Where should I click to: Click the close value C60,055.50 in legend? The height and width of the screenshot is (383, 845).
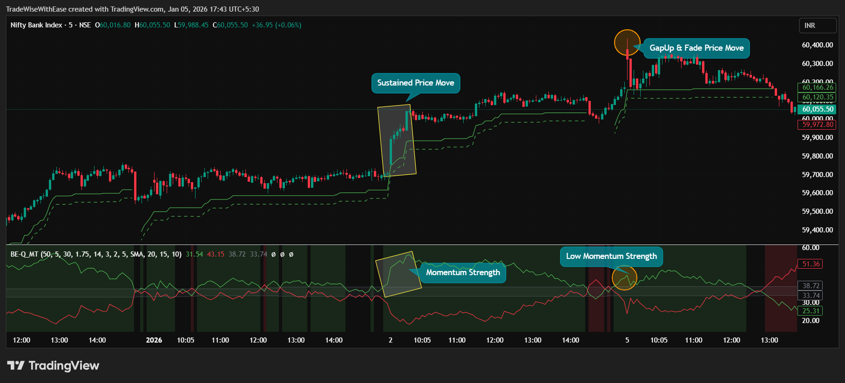click(230, 25)
